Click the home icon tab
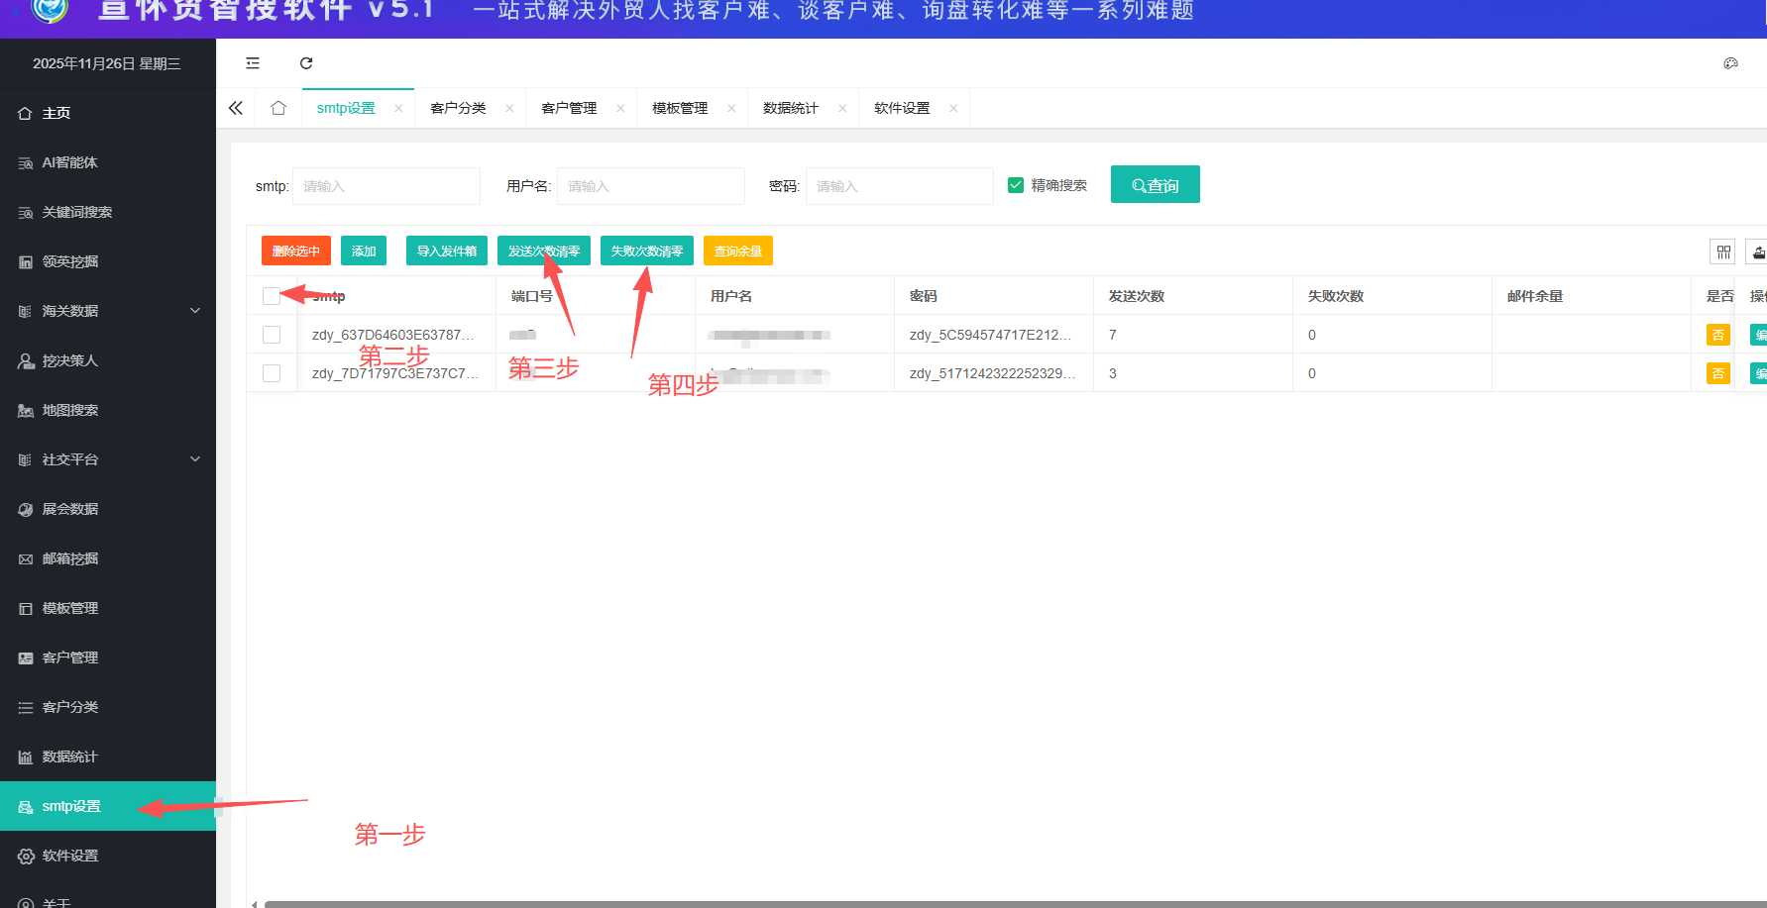 point(278,108)
